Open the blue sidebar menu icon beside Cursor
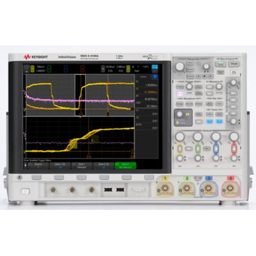This screenshot has width=256, height=256. [155, 77]
